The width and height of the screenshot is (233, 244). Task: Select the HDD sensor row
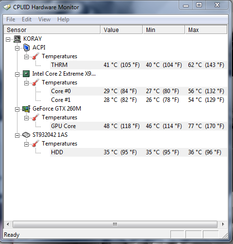(138, 152)
